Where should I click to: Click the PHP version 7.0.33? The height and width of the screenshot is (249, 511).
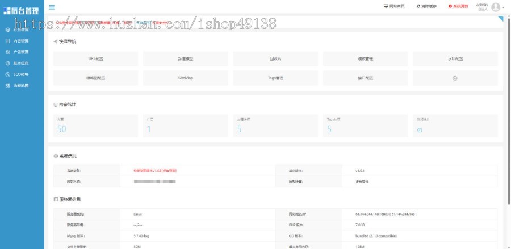[x=360, y=225]
